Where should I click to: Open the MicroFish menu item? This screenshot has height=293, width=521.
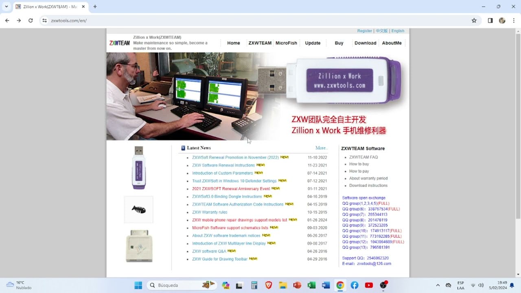click(x=286, y=43)
